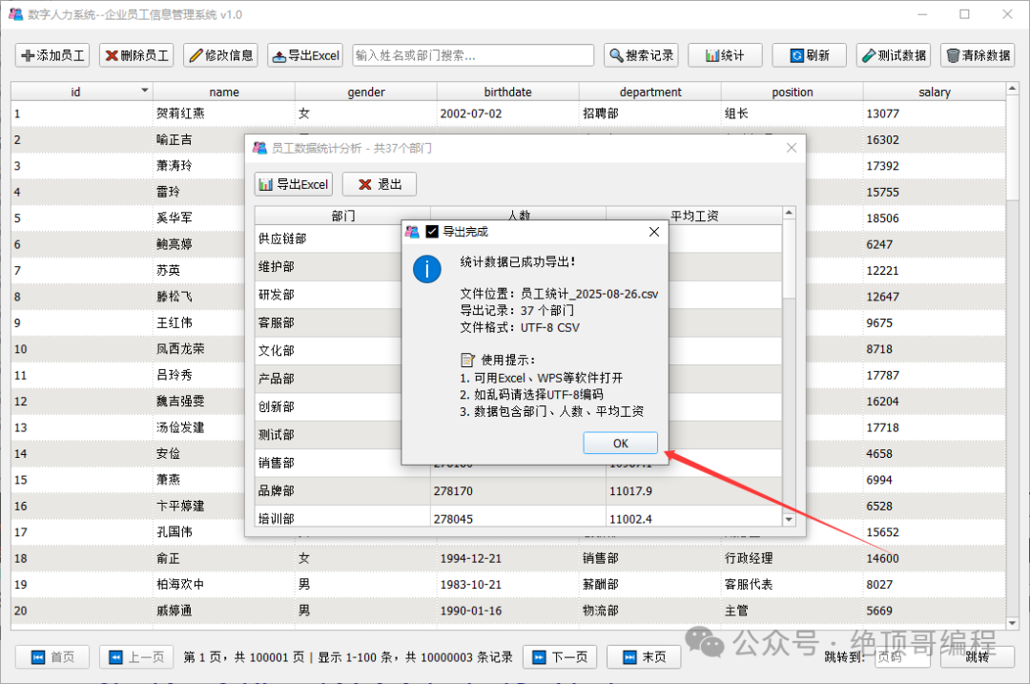Click the statistics table scroll-down arrow
Screen dimensions: 1030x684
[789, 519]
